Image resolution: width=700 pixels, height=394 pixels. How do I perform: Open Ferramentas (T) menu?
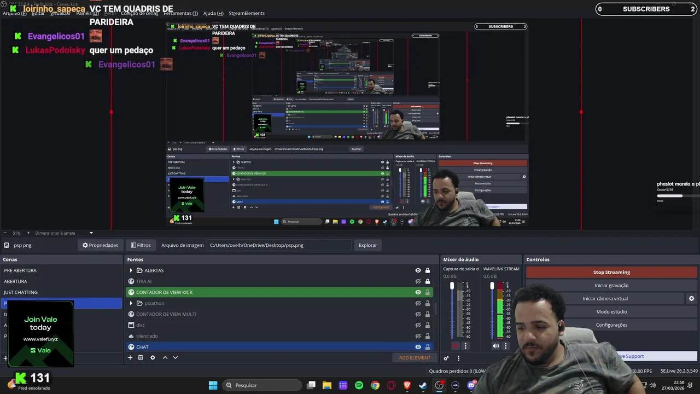tap(180, 13)
